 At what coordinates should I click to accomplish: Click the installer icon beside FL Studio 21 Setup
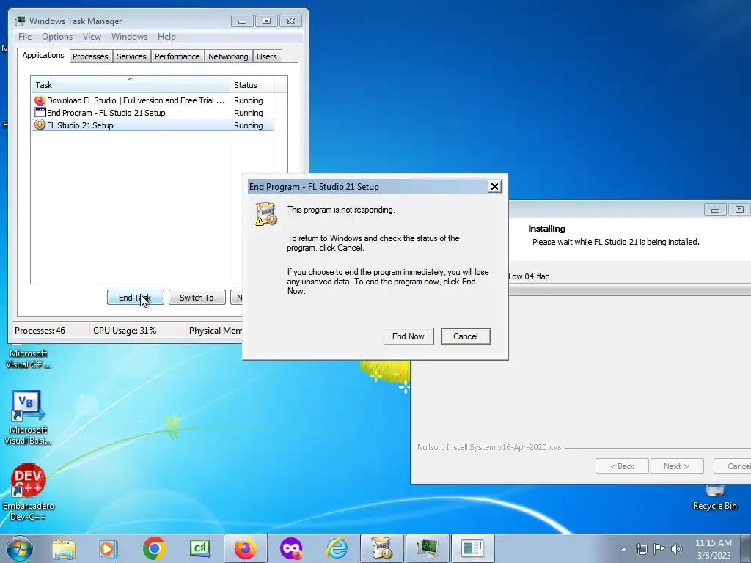40,125
